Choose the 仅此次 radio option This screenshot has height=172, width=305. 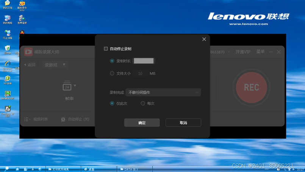pos(112,103)
